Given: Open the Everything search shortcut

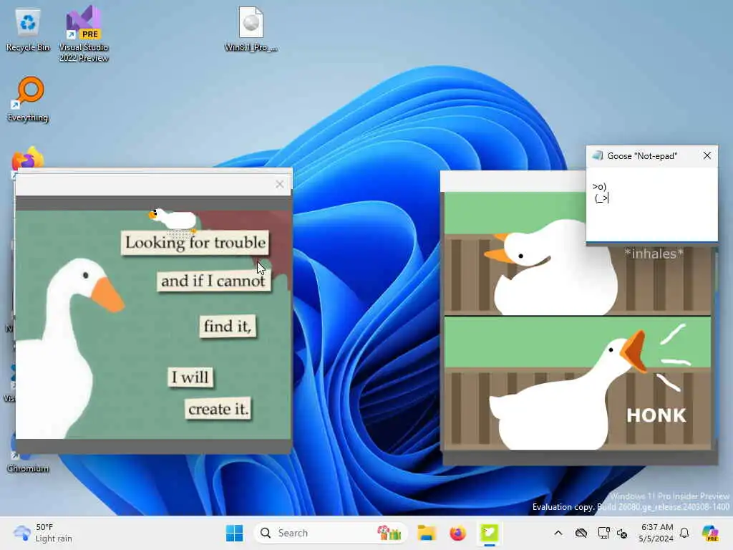Looking at the screenshot, I should coord(28,99).
